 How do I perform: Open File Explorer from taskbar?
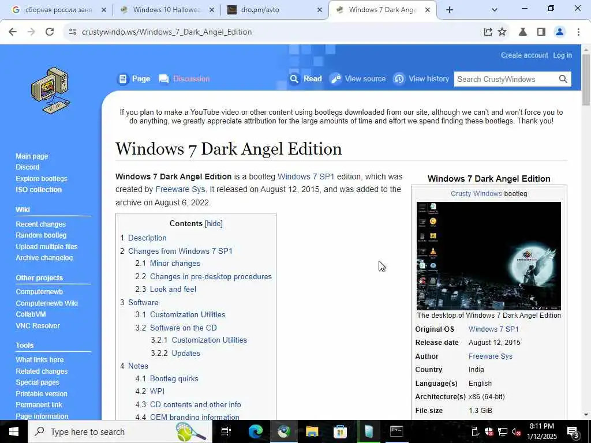(x=312, y=431)
